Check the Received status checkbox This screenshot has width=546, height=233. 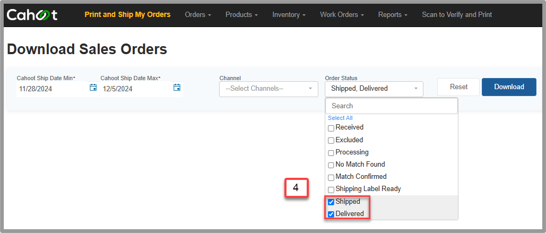click(331, 128)
